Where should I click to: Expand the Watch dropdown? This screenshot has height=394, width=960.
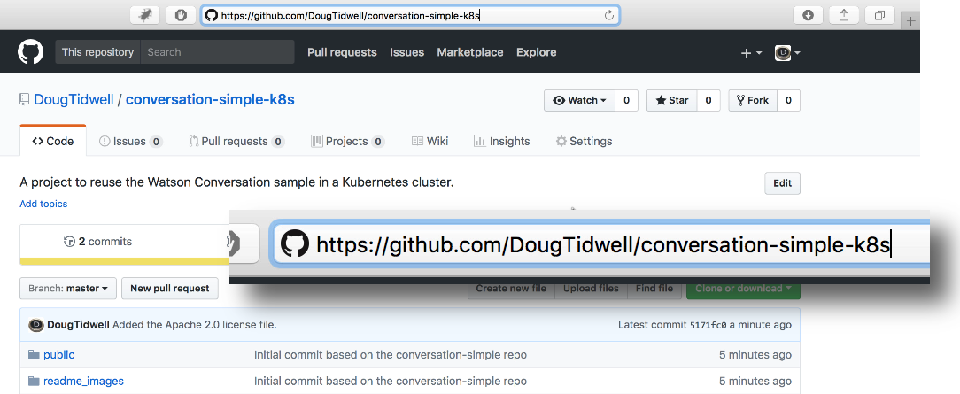pos(579,100)
